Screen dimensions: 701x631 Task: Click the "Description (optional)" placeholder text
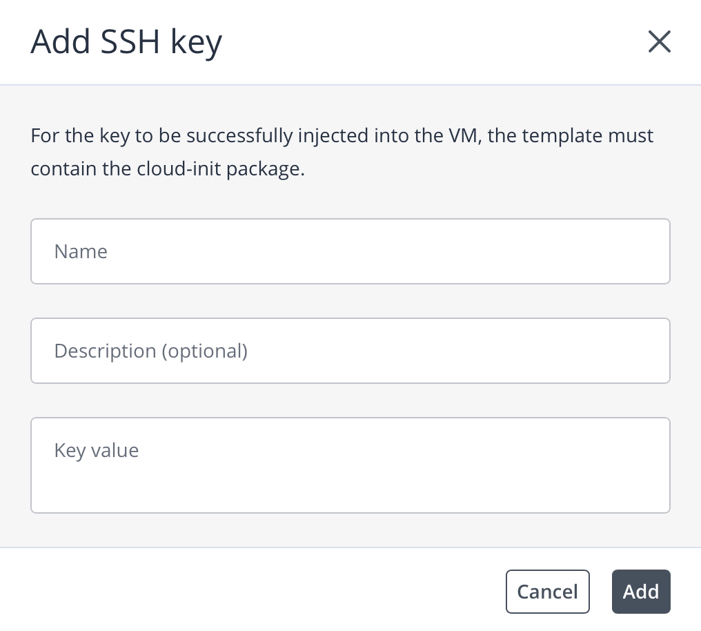150,351
